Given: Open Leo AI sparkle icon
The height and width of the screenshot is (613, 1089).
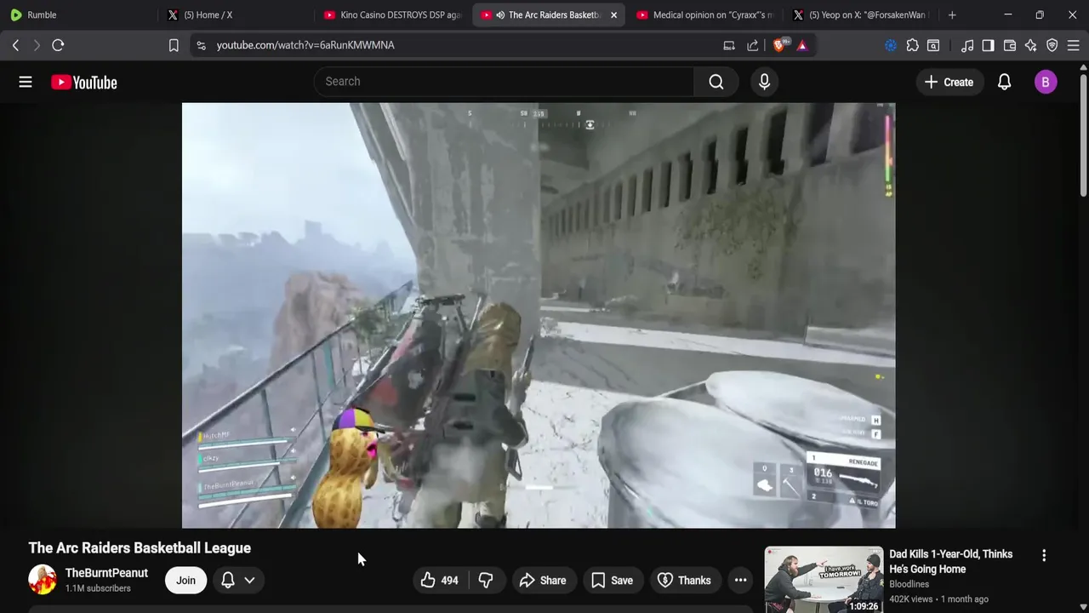Looking at the screenshot, I should pos(1031,45).
